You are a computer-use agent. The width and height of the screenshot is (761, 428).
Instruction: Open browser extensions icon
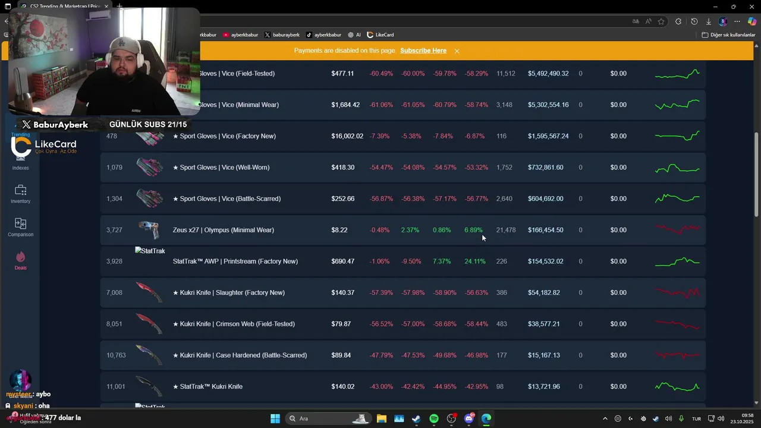point(678,21)
